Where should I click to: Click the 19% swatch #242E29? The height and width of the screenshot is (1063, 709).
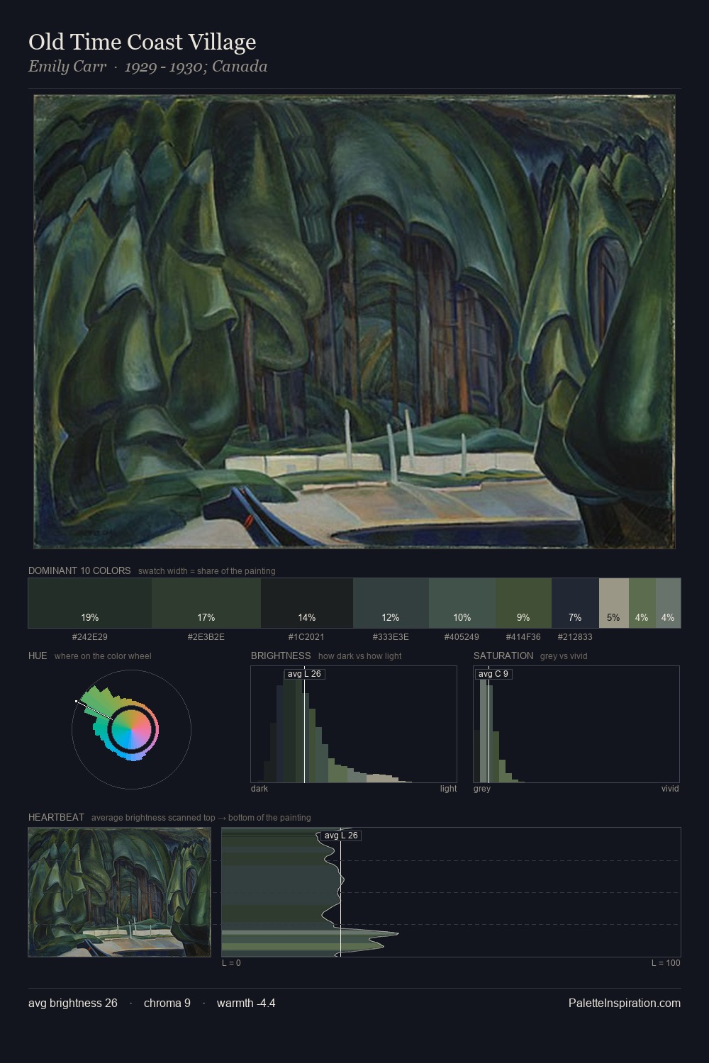[90, 603]
